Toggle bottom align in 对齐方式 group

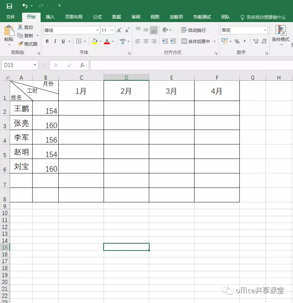click(154, 30)
